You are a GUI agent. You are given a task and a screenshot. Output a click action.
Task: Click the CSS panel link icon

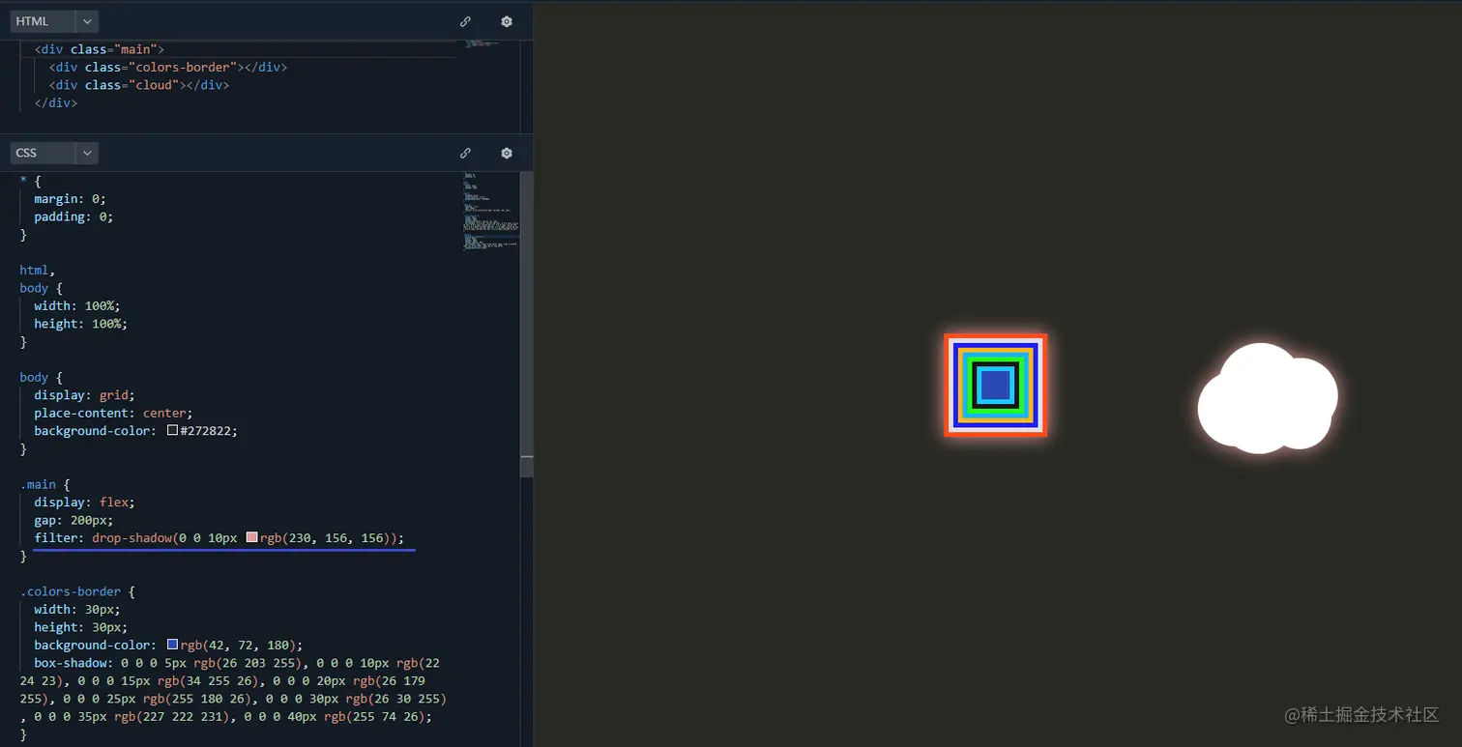[465, 153]
